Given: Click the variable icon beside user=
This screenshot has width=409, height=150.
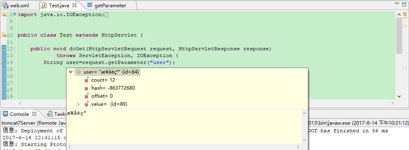Looking at the screenshot, I should [x=78, y=72].
